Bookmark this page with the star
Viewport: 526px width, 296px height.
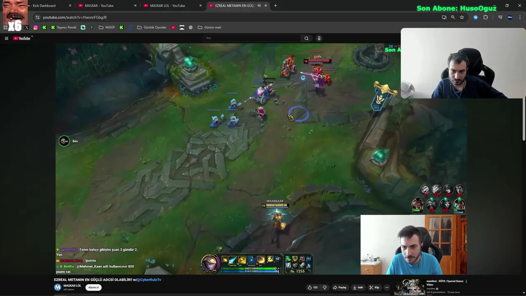[462, 17]
